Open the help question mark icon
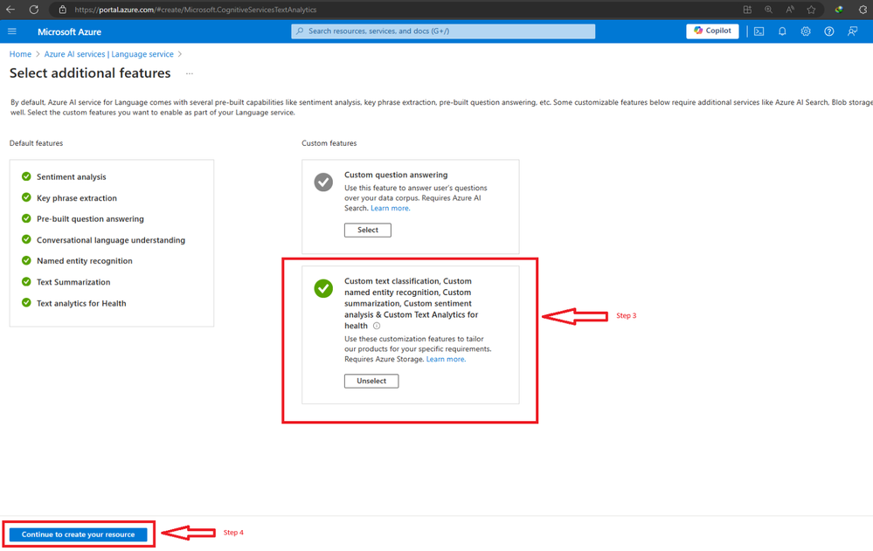This screenshot has width=873, height=551. click(829, 31)
